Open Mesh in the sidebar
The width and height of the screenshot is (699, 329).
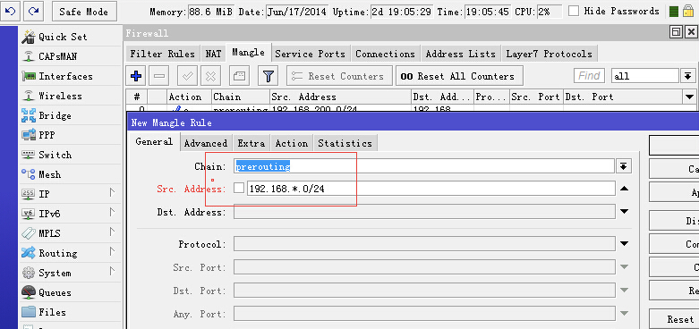(x=70, y=174)
